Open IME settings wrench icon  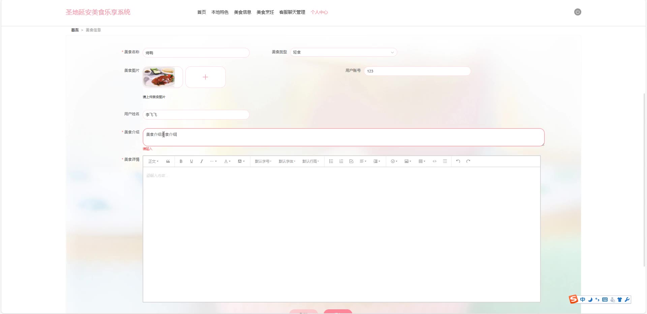click(627, 300)
